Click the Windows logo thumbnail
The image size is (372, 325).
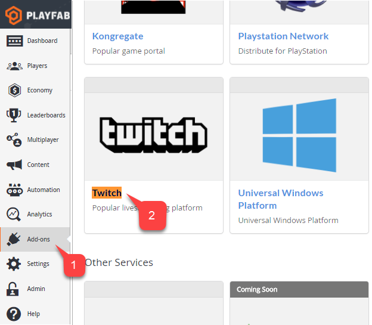[x=299, y=135]
